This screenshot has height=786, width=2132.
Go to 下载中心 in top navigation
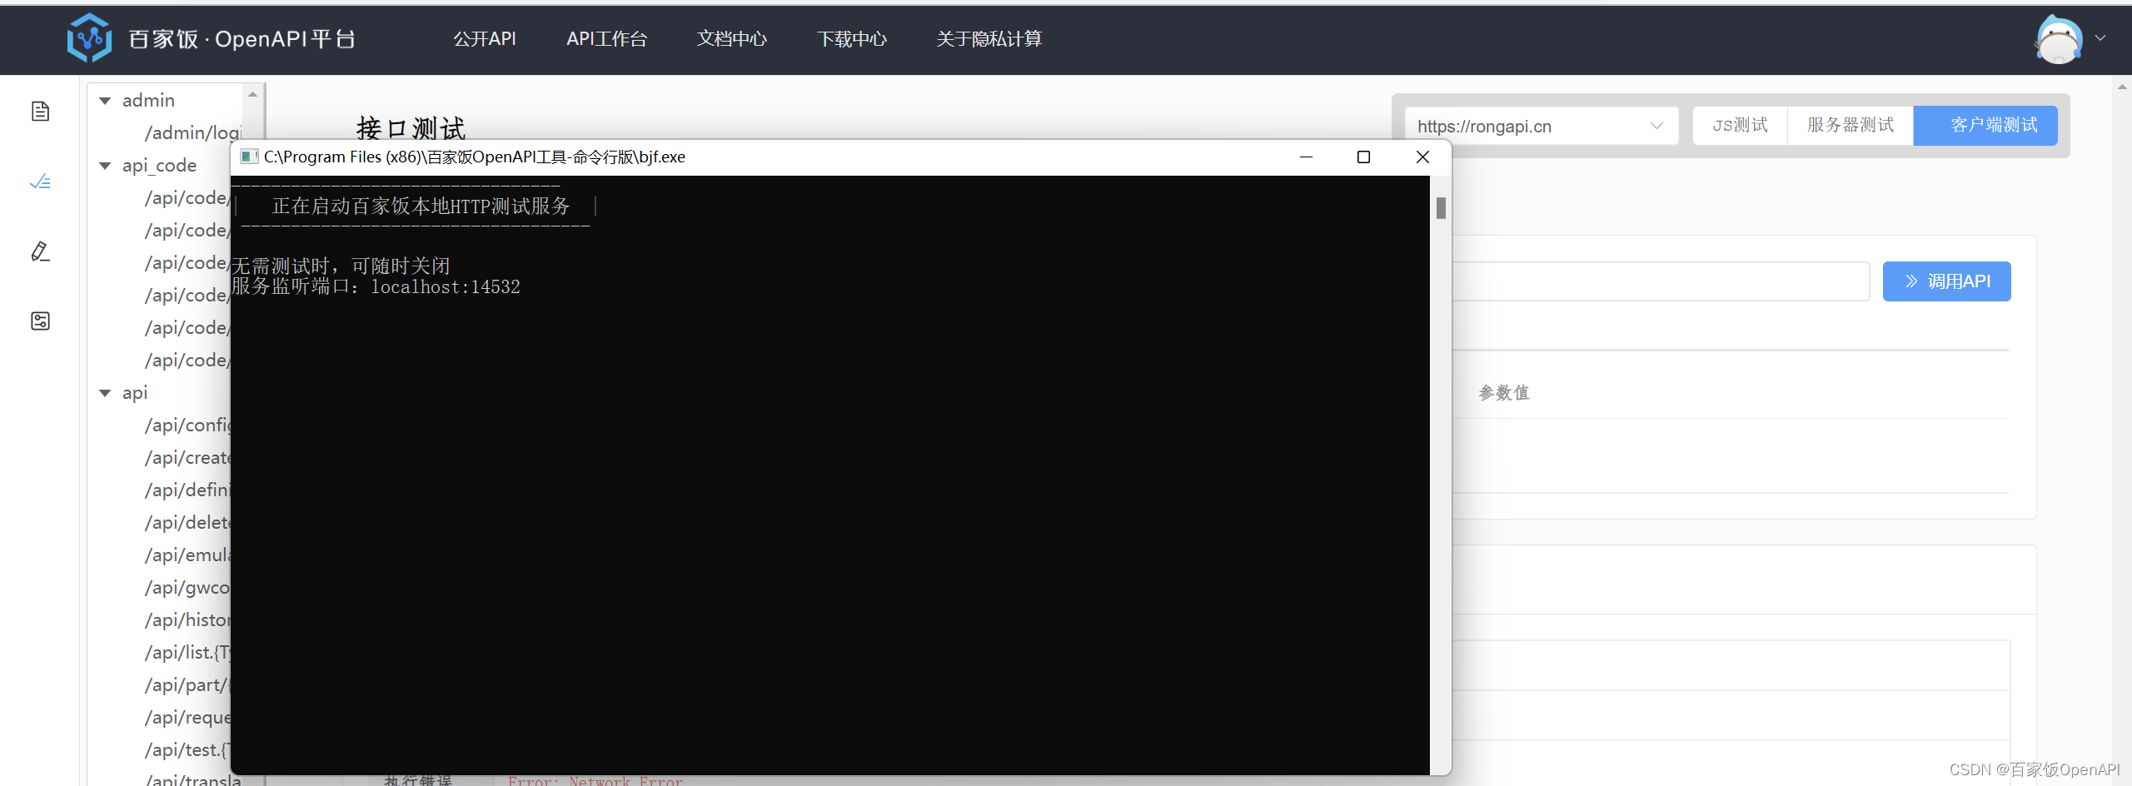click(x=852, y=38)
